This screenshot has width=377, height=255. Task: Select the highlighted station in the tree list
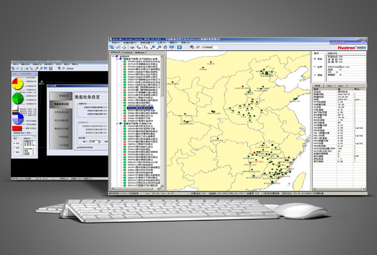[140, 108]
